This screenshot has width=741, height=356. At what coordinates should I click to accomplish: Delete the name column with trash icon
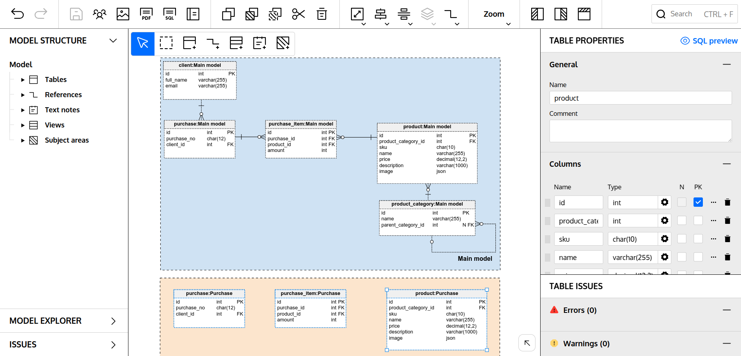point(727,257)
